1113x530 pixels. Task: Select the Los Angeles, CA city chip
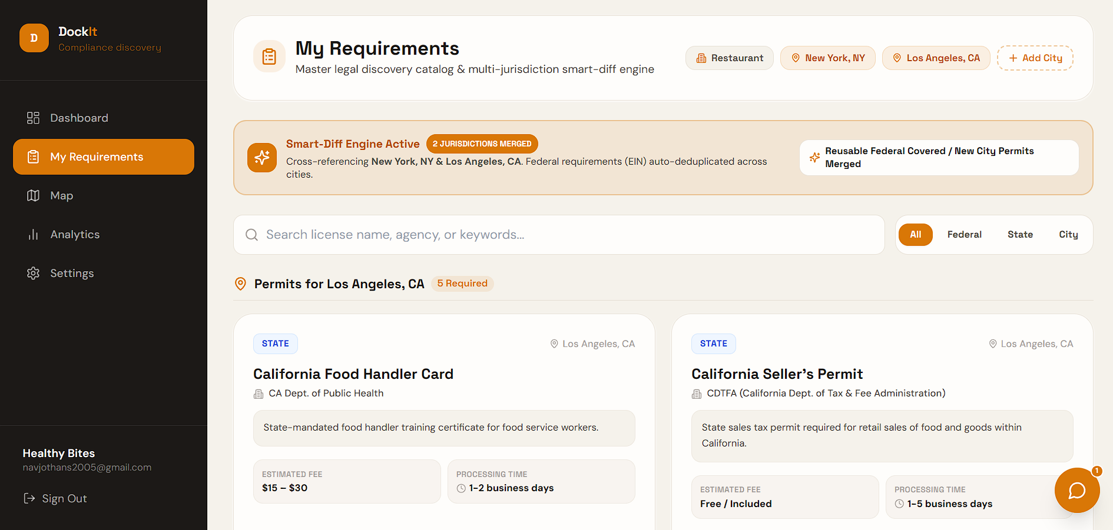pyautogui.click(x=936, y=58)
